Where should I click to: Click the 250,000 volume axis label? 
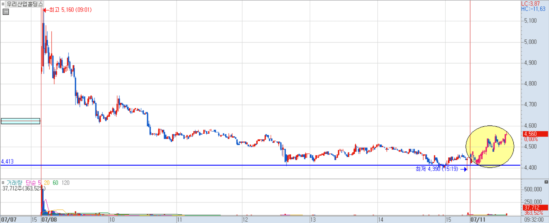533,202
